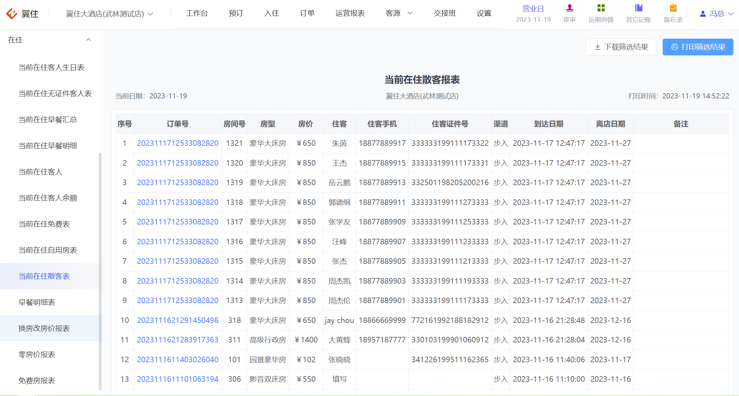Open the 交接班 menu
The image size is (739, 396).
click(x=445, y=13)
